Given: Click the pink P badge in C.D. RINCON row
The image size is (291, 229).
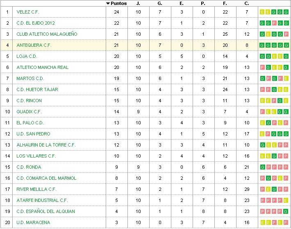Looking at the screenshot, I should (x=274, y=101).
